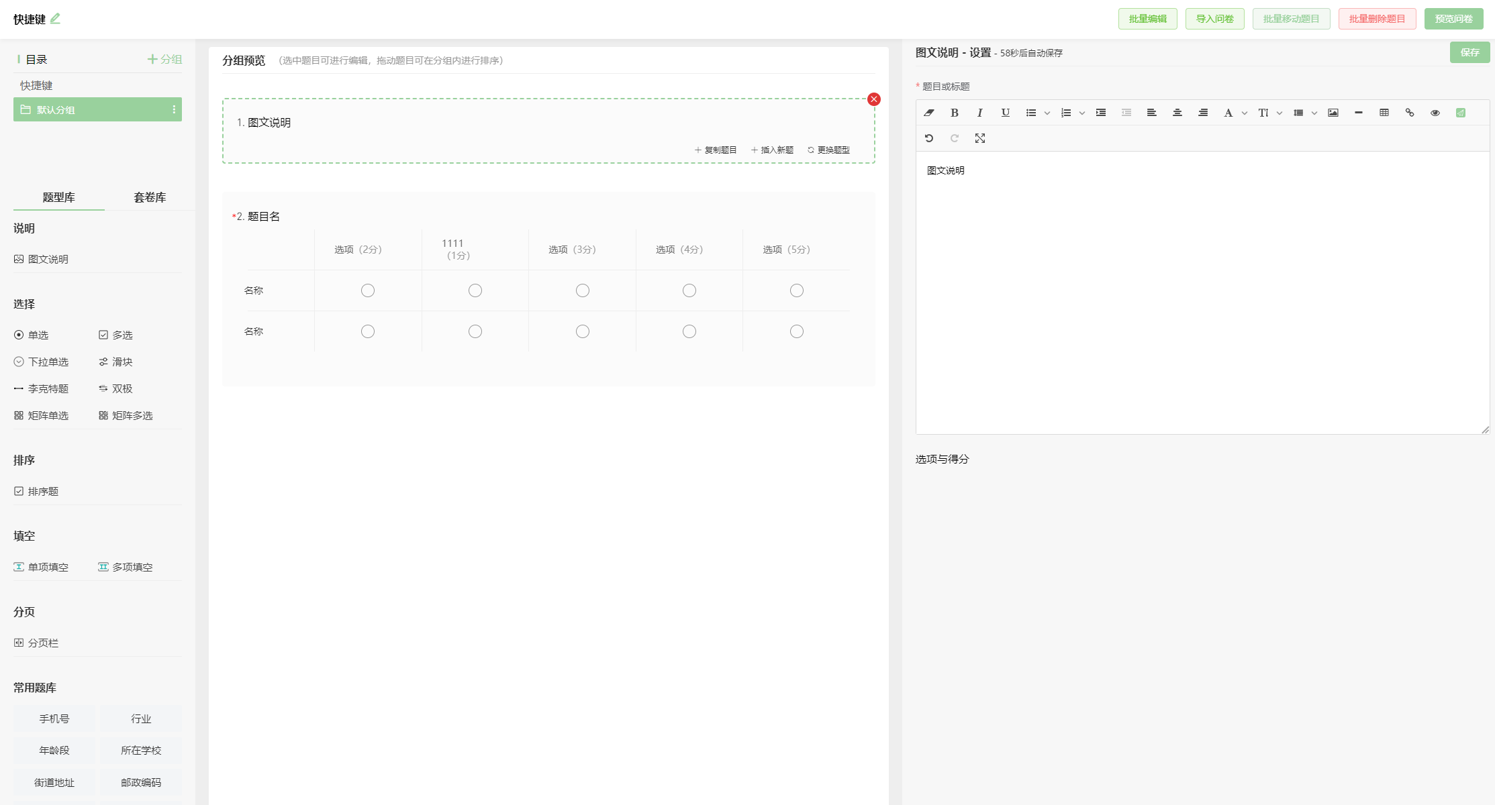Select 选项(3分) radio in first 名称 row
Viewport: 1495px width, 805px height.
pos(583,290)
